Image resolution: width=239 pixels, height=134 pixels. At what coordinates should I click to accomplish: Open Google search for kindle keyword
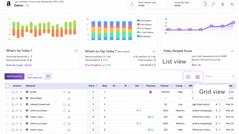tap(13, 92)
